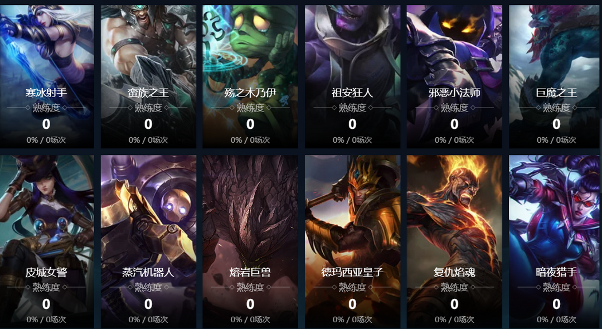Open the 蒸汽机器人 champion card
This screenshot has height=329, width=602.
pyautogui.click(x=148, y=242)
